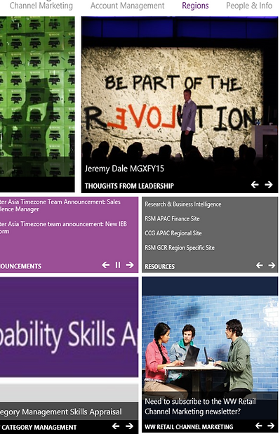The image size is (280, 434).
Task: Show previous announcement
Action: click(105, 265)
